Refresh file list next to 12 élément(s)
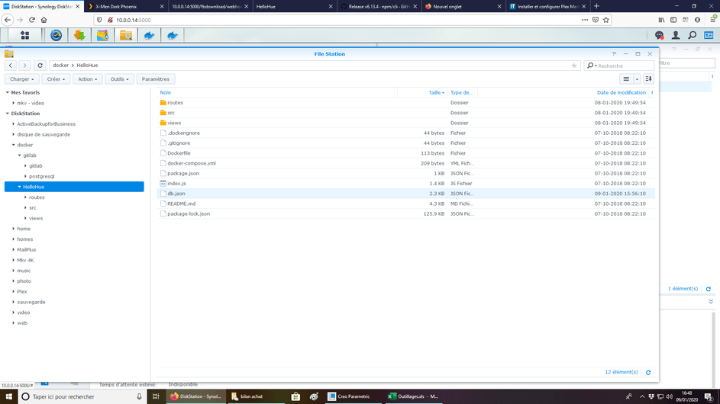Image resolution: width=720 pixels, height=404 pixels. coord(648,372)
